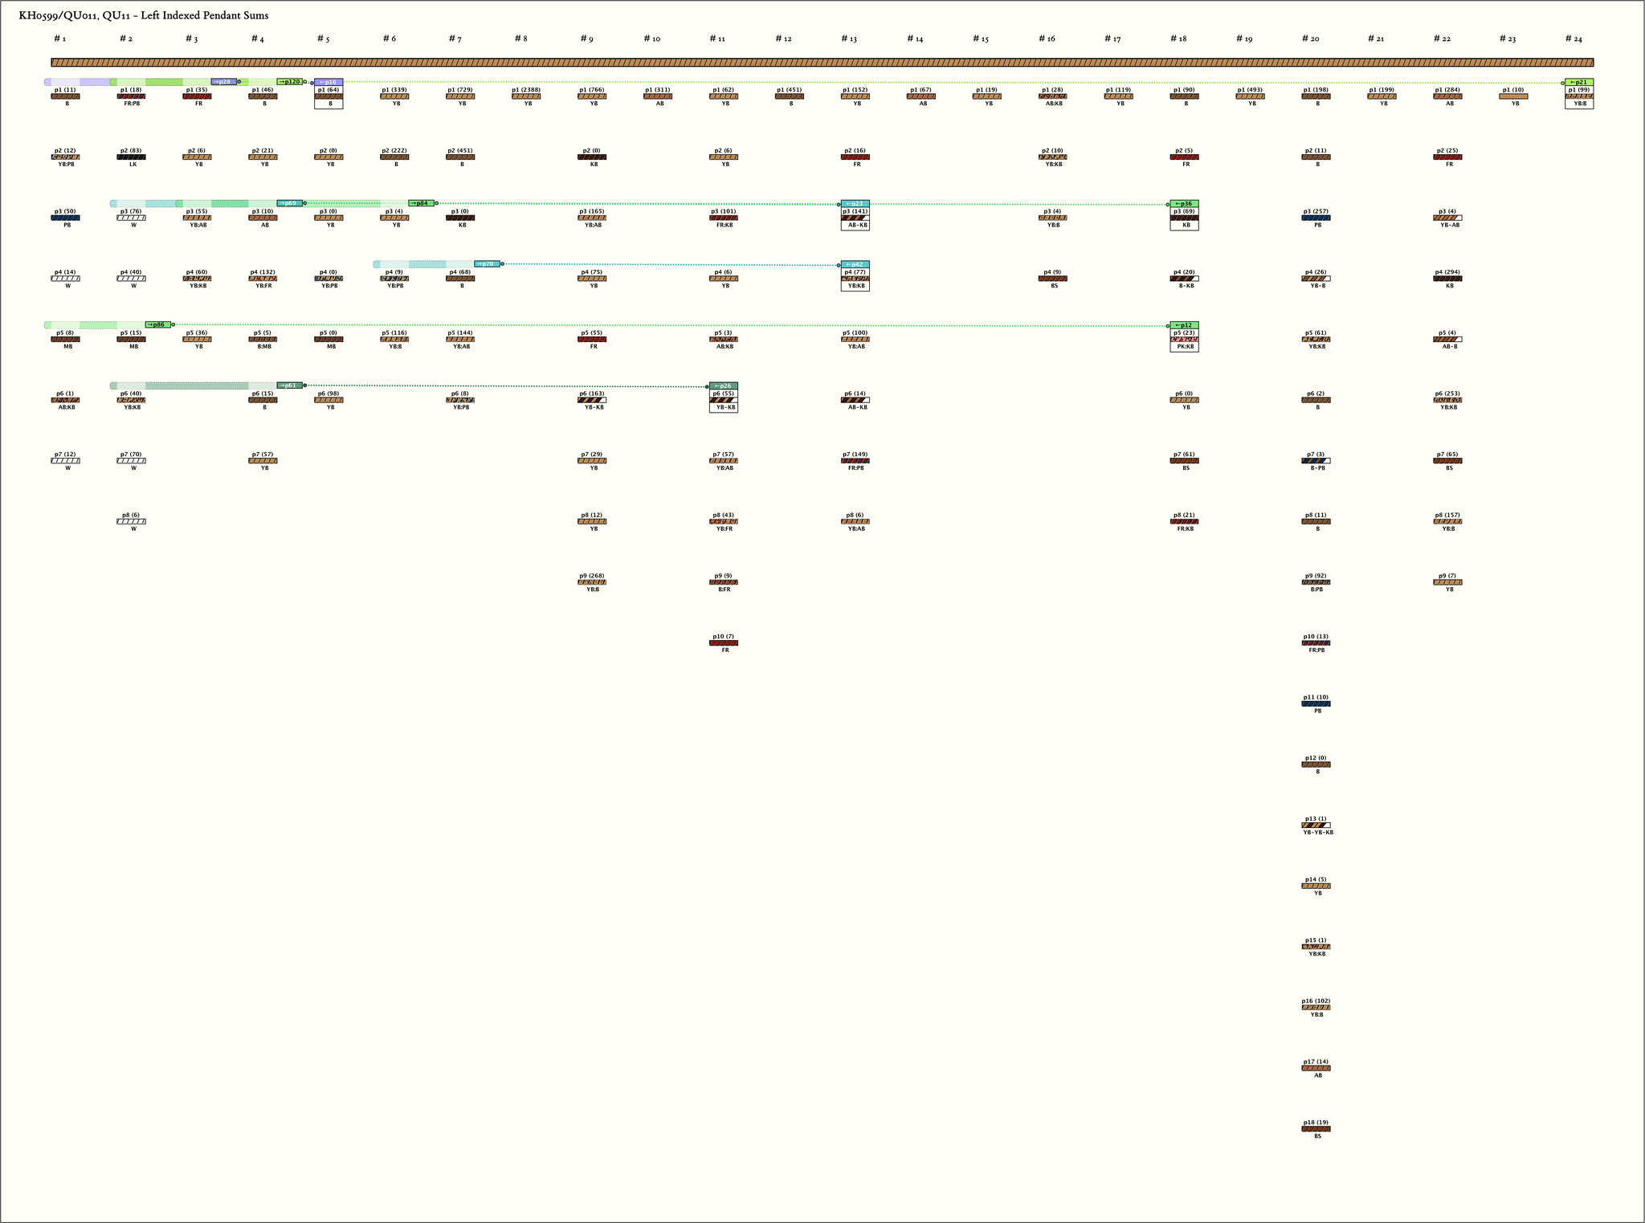The width and height of the screenshot is (1645, 1223).
Task: Click the →p28 sum arrow tag
Action: tap(224, 82)
